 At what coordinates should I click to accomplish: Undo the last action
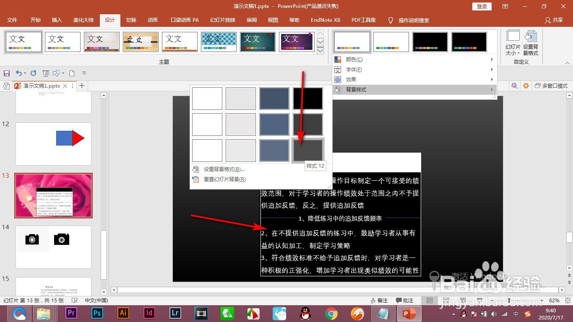pos(19,73)
